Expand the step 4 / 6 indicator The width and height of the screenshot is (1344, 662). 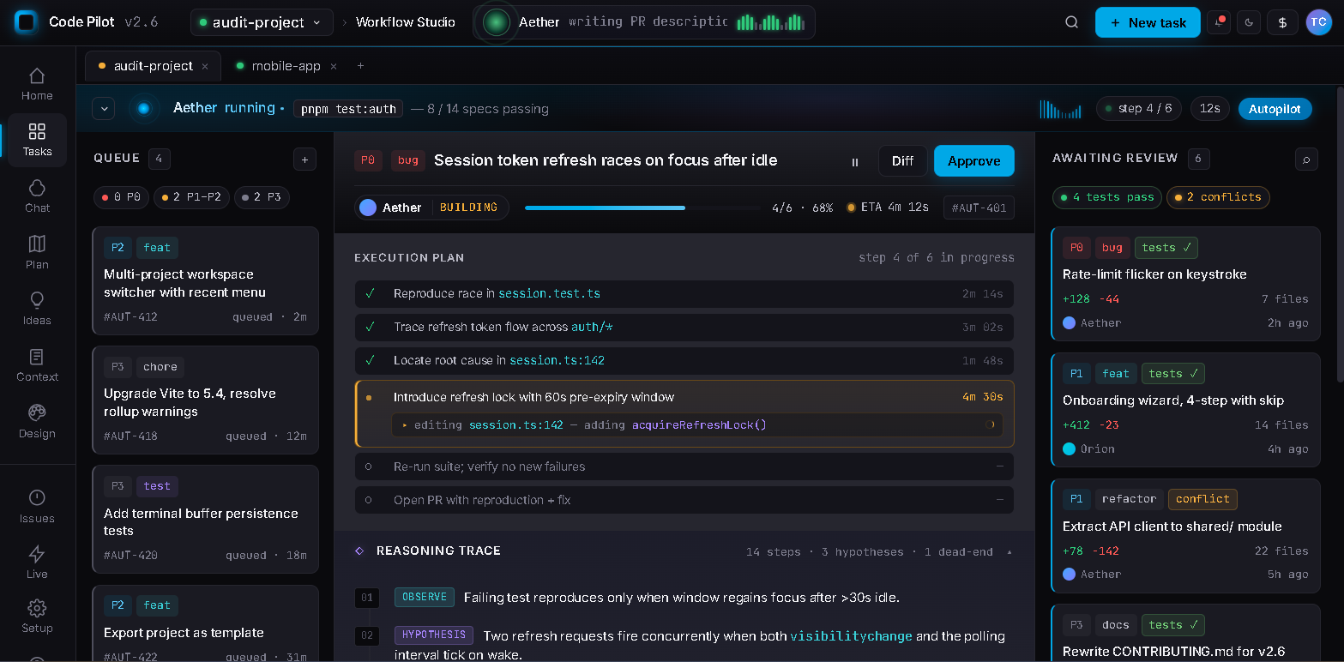coord(1139,109)
